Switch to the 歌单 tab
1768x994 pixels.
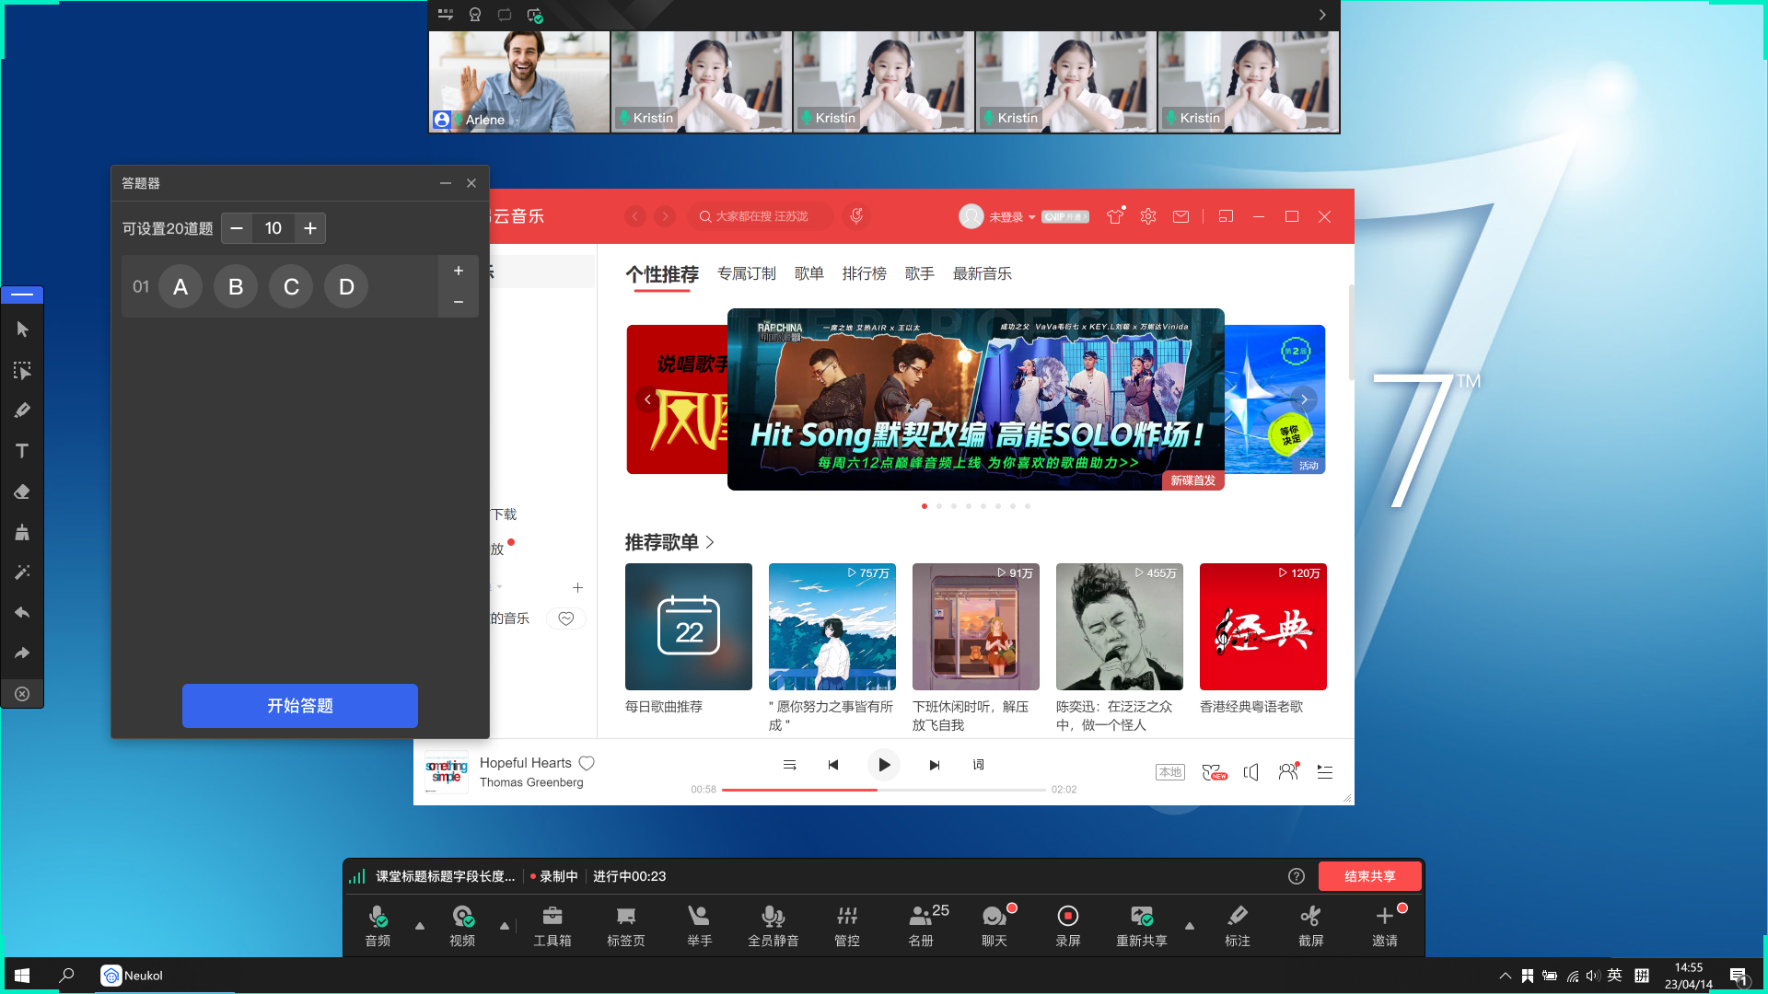(809, 273)
